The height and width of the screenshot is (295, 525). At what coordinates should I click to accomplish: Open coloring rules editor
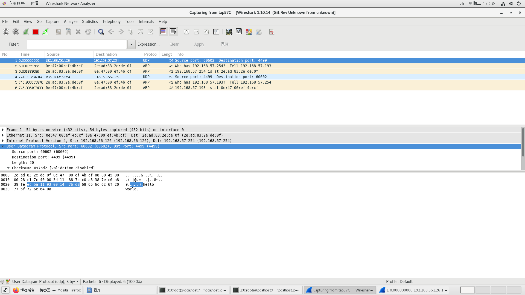[x=249, y=32]
